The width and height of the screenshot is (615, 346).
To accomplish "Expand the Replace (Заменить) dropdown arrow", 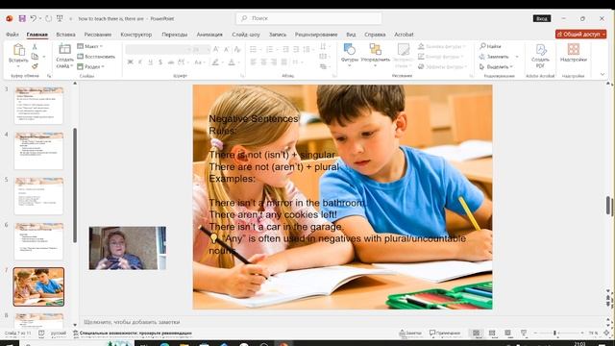I will [x=517, y=57].
